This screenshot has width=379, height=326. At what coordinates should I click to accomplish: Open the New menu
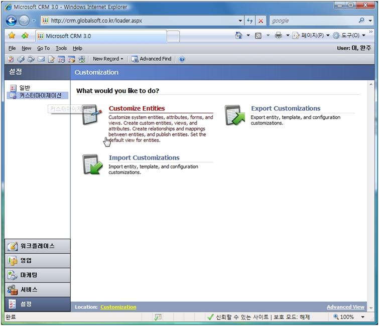tap(26, 48)
